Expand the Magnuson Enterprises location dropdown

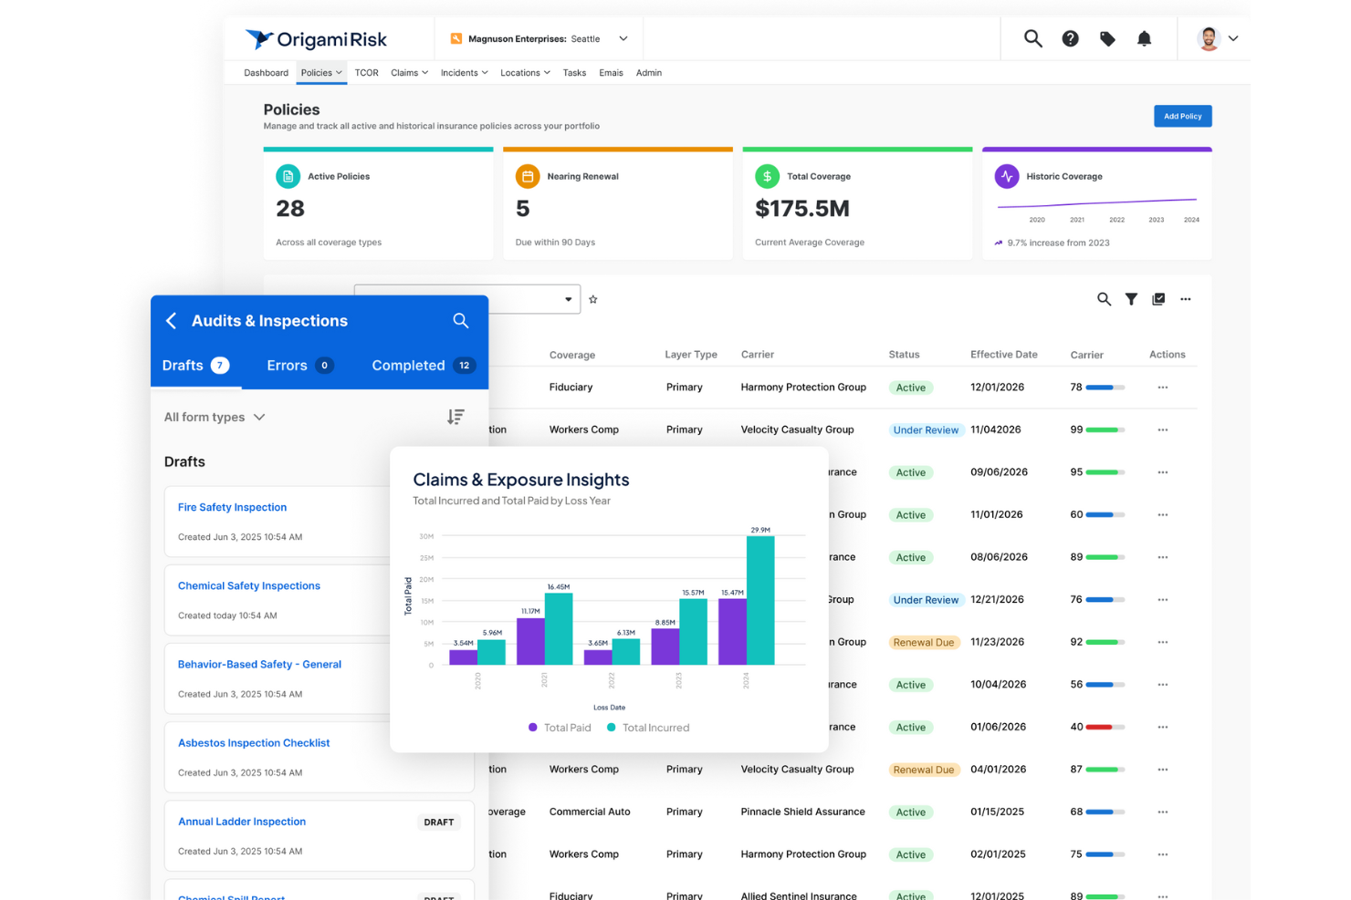(x=623, y=38)
